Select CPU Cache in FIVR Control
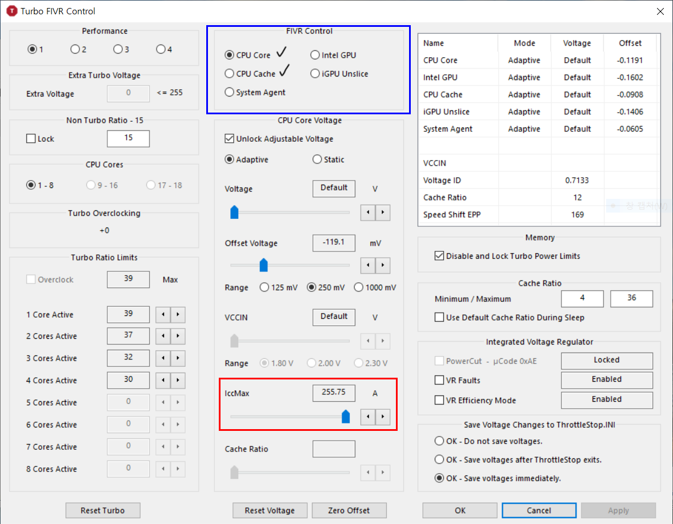Viewport: 673px width, 524px height. click(x=250, y=74)
